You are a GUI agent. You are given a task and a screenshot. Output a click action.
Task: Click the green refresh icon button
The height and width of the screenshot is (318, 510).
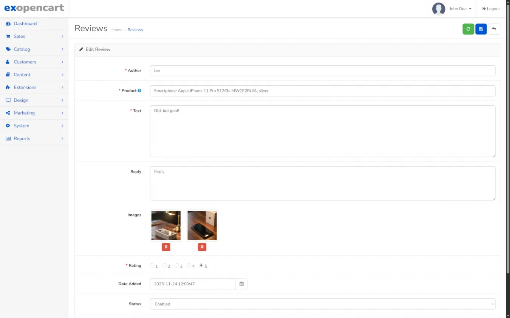coord(468,29)
